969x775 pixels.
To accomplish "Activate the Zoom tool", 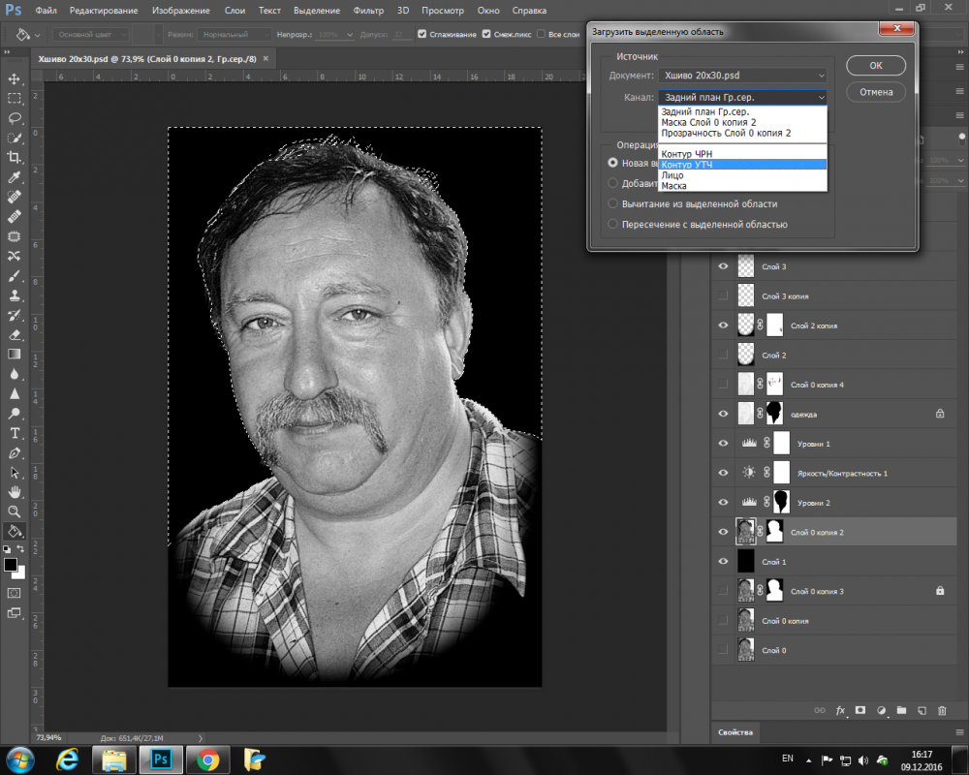I will point(15,511).
